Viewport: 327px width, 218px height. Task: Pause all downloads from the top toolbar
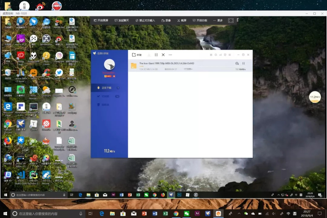point(156,55)
